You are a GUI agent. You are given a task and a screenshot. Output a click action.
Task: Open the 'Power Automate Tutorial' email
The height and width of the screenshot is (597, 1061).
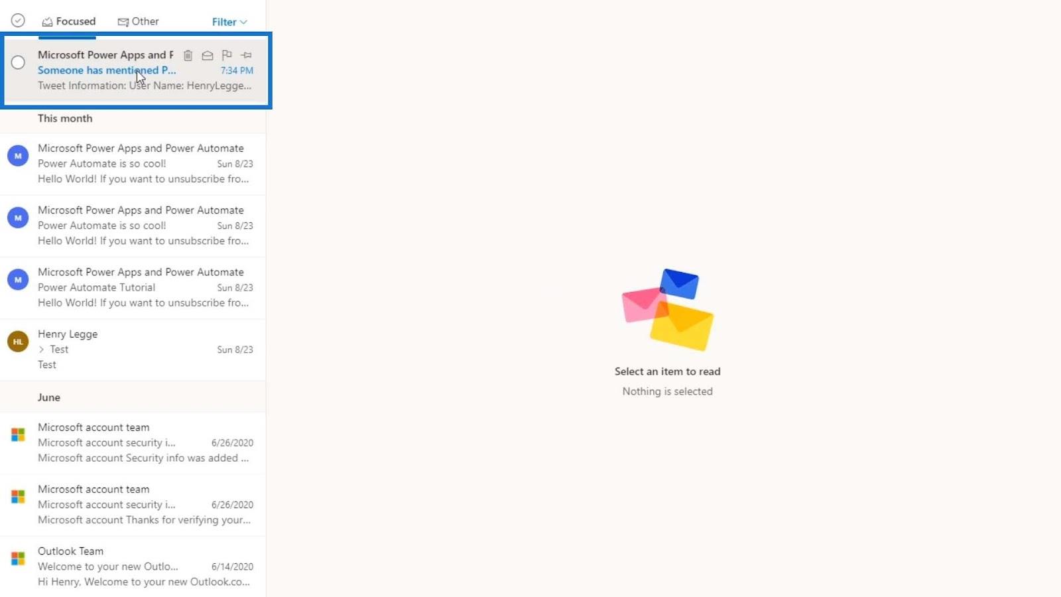[133, 288]
